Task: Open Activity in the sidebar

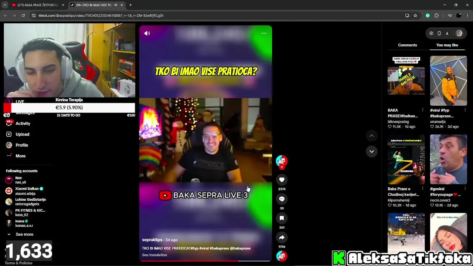Action: coord(23,123)
